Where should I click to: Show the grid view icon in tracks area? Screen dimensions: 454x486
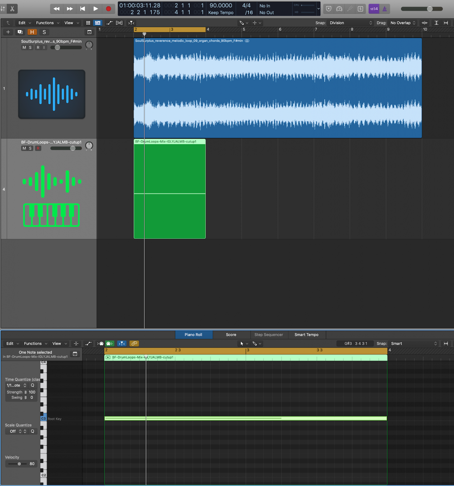point(88,23)
